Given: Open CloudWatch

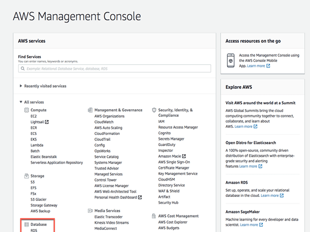Looking at the screenshot, I should pyautogui.click(x=104, y=122).
